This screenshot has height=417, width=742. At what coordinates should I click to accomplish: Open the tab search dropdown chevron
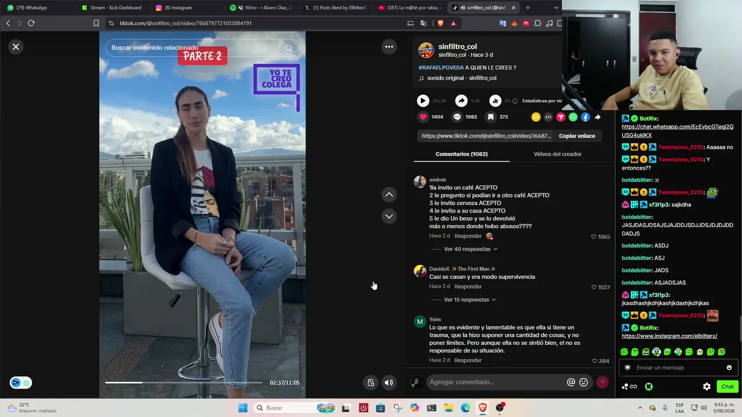pyautogui.click(x=556, y=8)
